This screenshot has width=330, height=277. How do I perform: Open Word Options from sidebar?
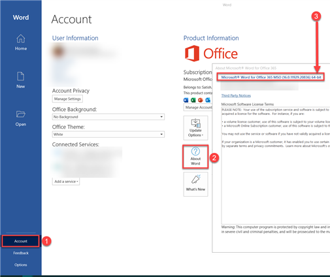pos(21,265)
